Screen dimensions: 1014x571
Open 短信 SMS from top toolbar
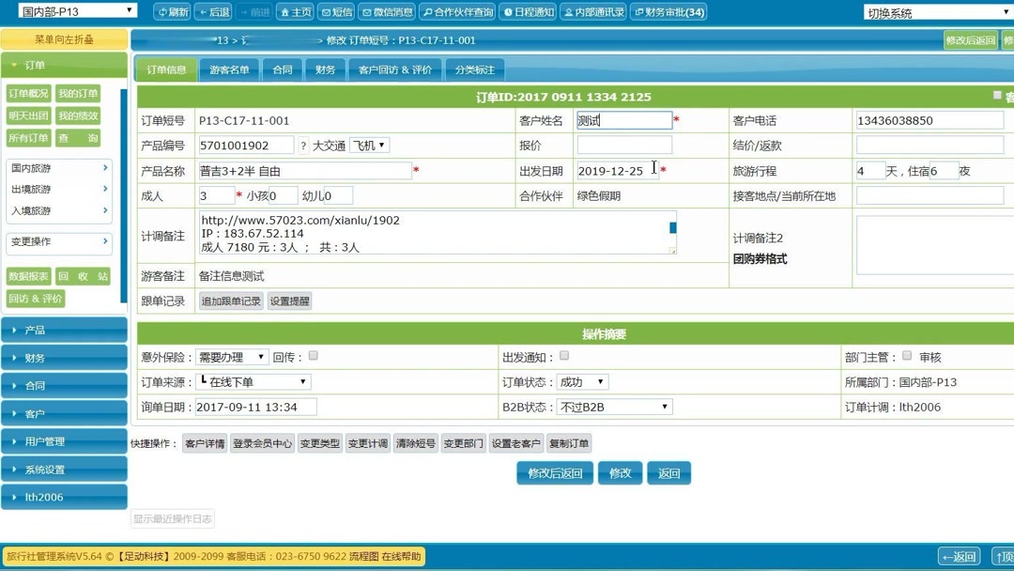coord(335,11)
